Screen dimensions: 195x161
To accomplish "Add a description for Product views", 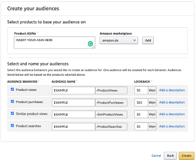I will click(172, 90).
